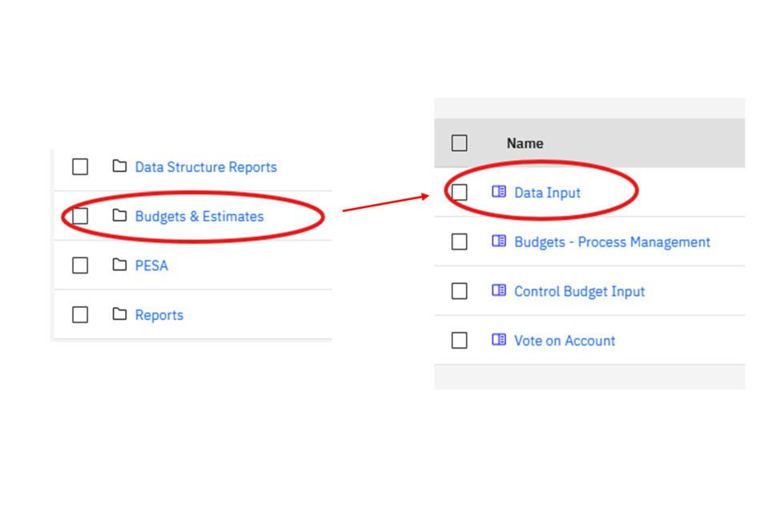
Task: Open the Data Structure Reports folder link
Action: [206, 167]
